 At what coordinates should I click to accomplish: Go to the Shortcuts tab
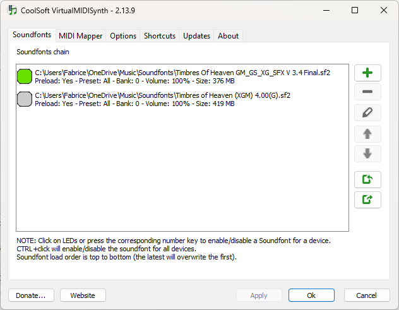tap(160, 36)
